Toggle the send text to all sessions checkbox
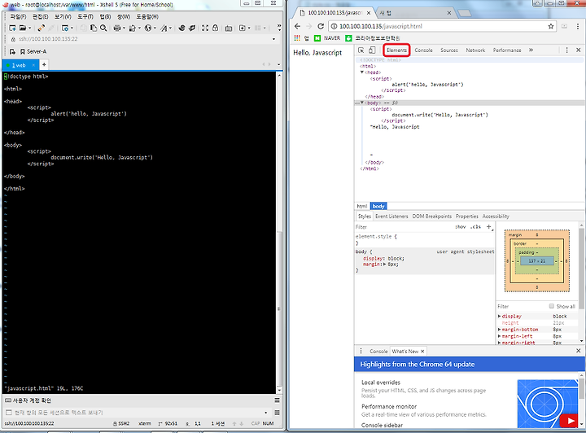The height and width of the screenshot is (433, 586). [9, 413]
